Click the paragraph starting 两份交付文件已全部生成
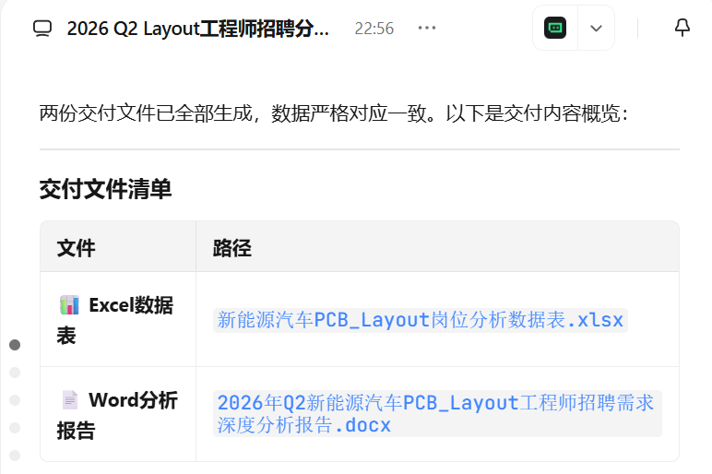The image size is (712, 474). (x=334, y=113)
